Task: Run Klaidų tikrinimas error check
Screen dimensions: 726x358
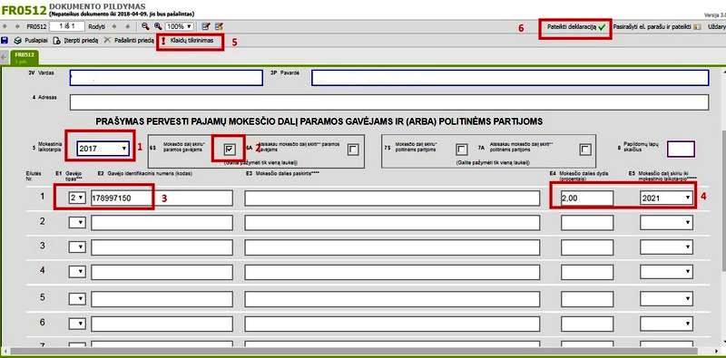Action: click(188, 41)
